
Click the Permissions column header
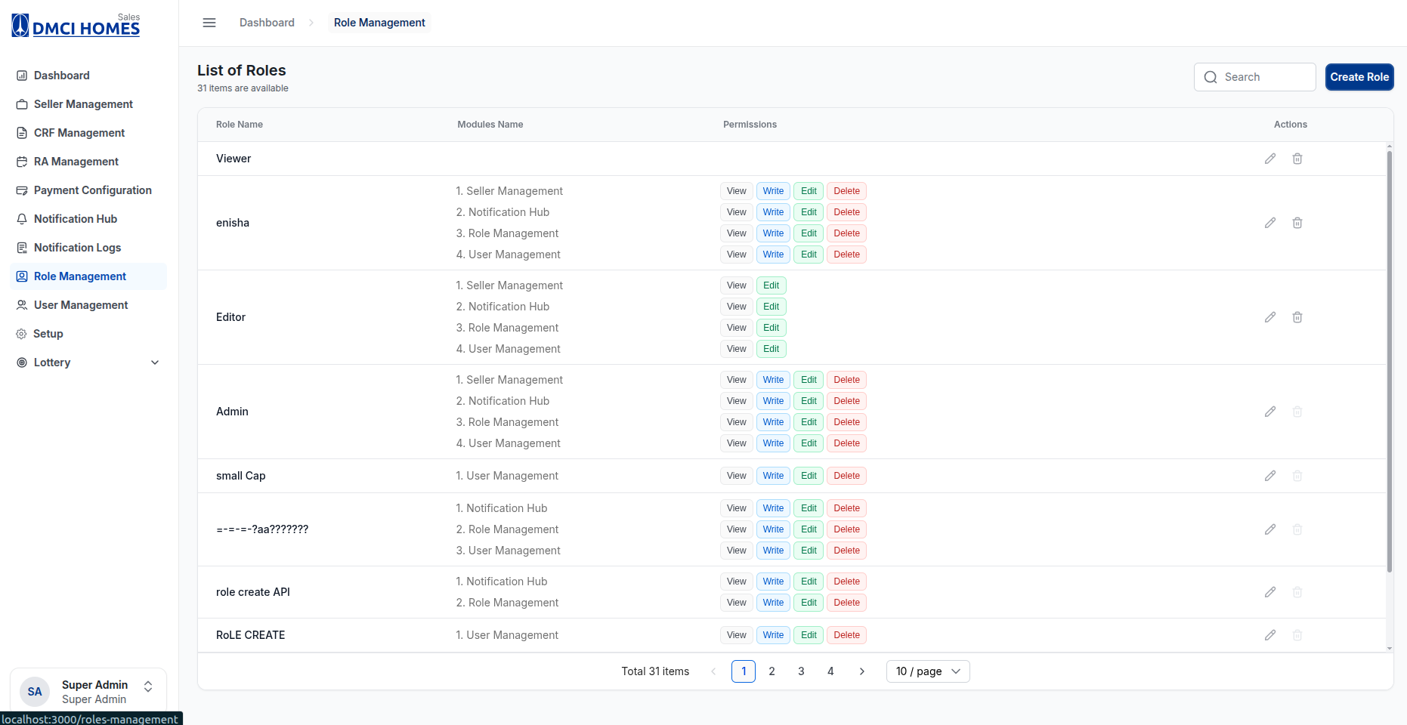click(x=750, y=125)
